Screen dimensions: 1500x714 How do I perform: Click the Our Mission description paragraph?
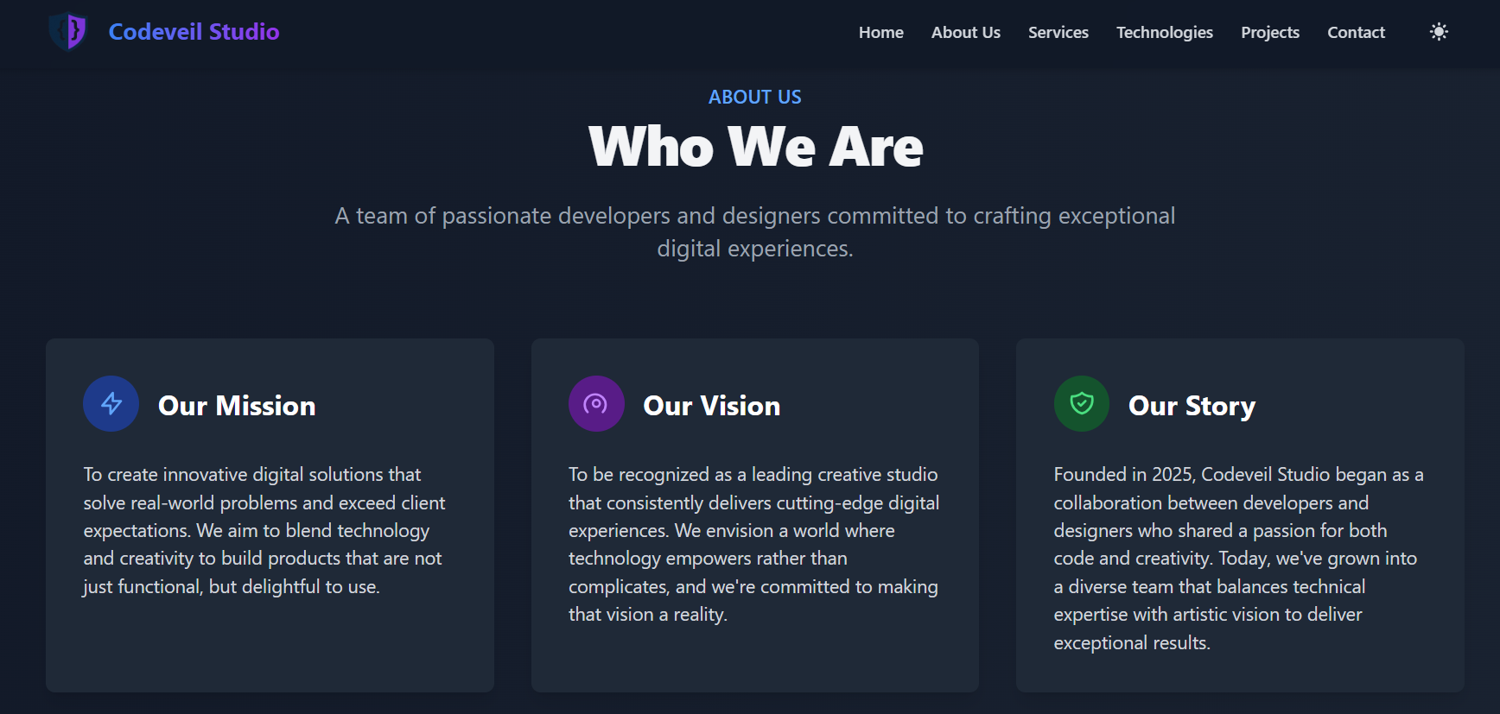[264, 530]
